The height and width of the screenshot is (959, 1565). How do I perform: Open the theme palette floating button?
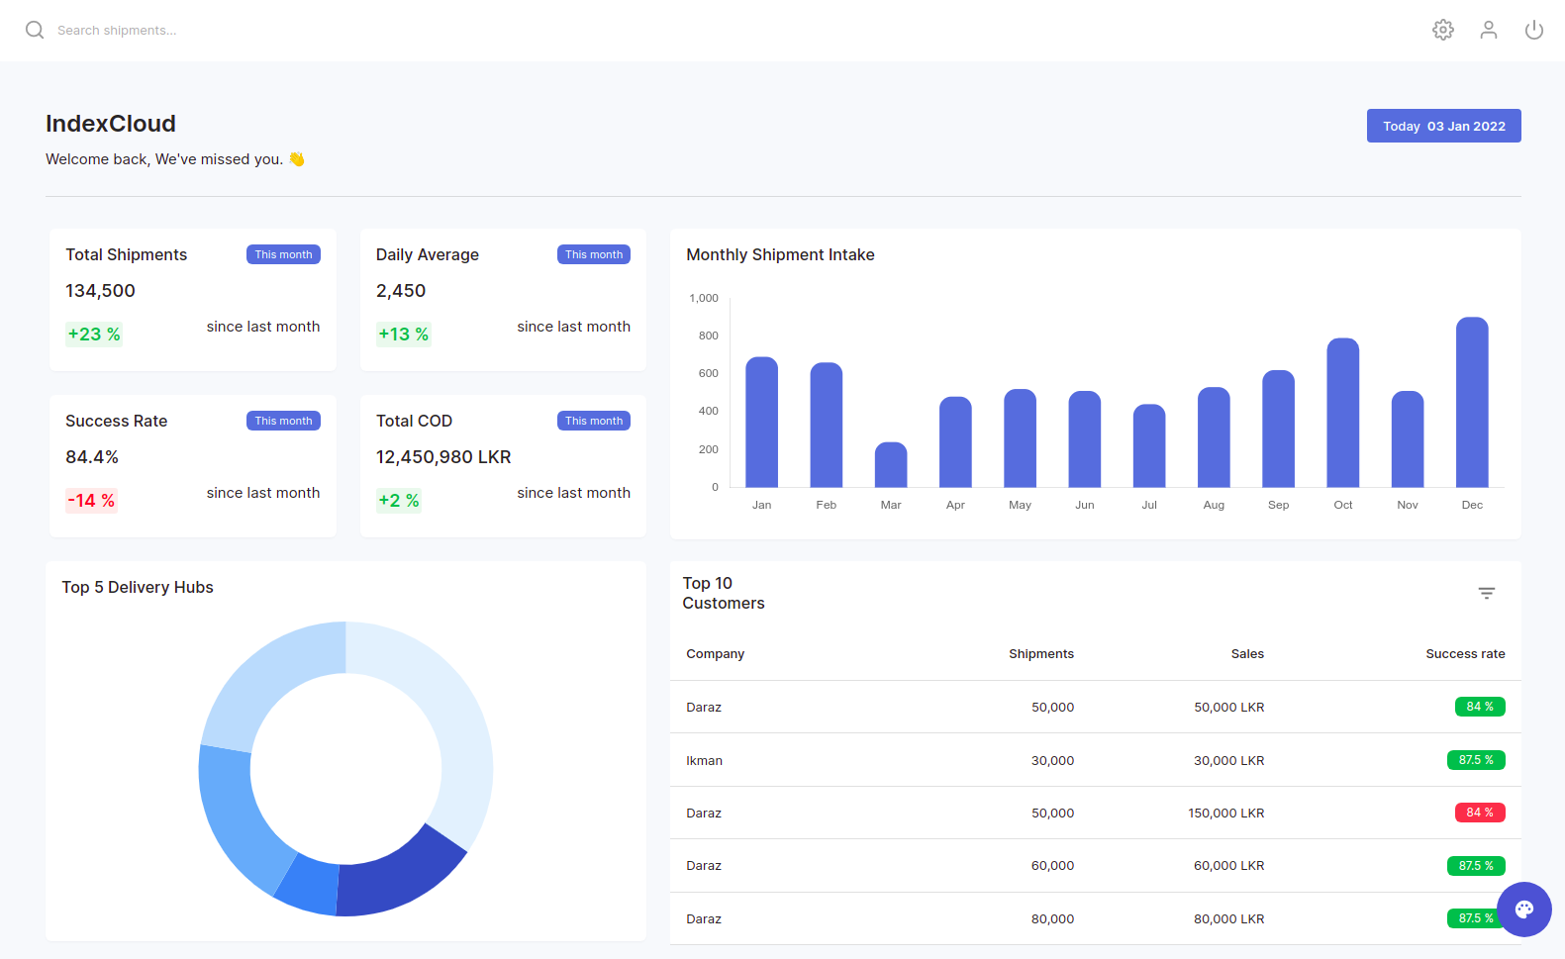point(1524,909)
